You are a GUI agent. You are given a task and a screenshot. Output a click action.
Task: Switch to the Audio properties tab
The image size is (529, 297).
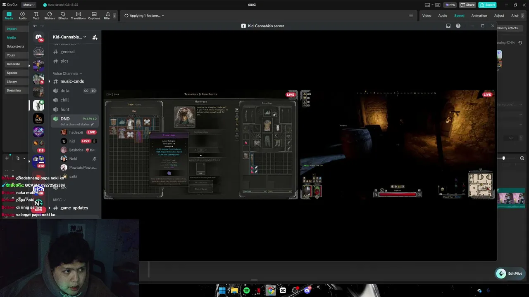pyautogui.click(x=443, y=16)
